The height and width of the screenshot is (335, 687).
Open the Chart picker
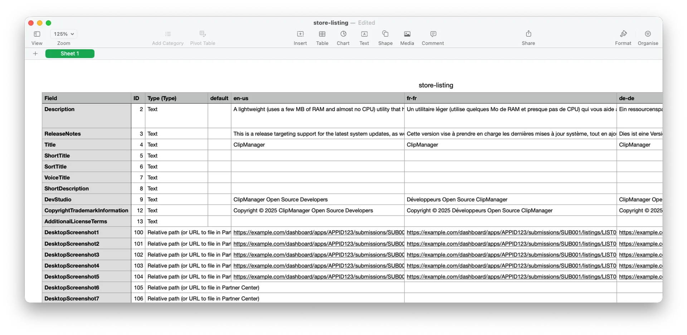coord(343,34)
